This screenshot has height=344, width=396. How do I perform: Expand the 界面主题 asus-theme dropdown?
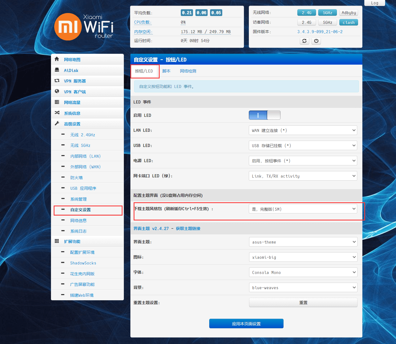click(303, 242)
